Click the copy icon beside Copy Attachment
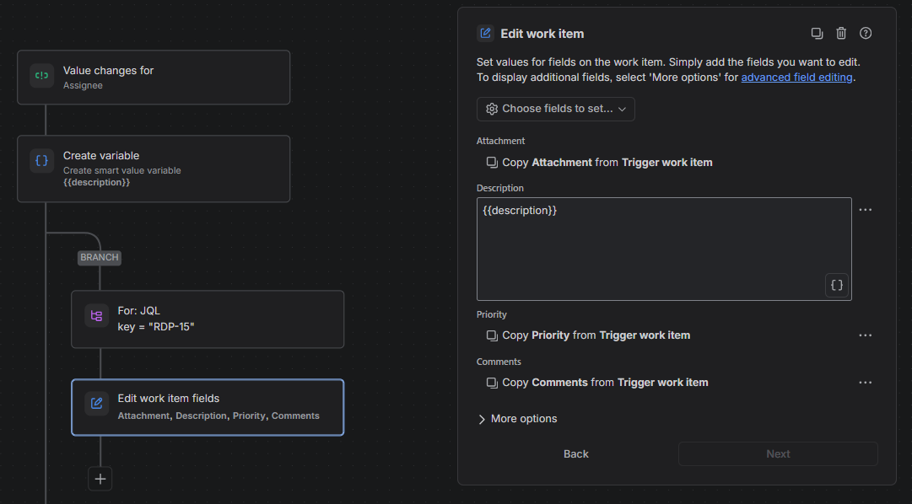Screen dimensions: 912x504 point(492,163)
